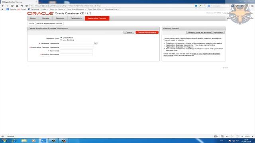The width and height of the screenshot is (255, 143).
Task: Expand the Sites Web MSN bookmark folder
Action: (x=95, y=9)
